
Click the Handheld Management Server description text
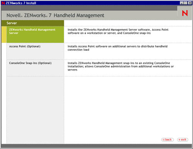[x=118, y=31]
